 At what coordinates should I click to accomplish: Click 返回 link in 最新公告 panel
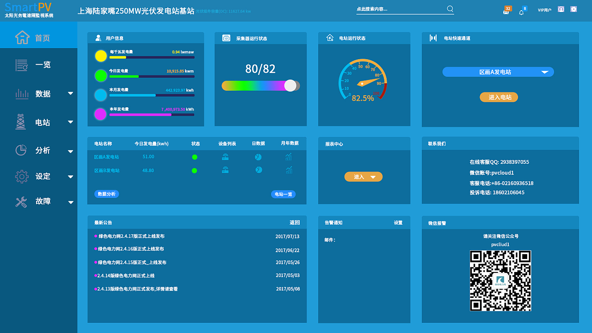coord(295,222)
